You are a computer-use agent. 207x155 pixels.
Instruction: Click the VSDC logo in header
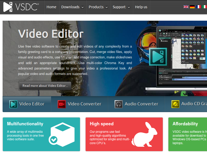(x=21, y=7)
